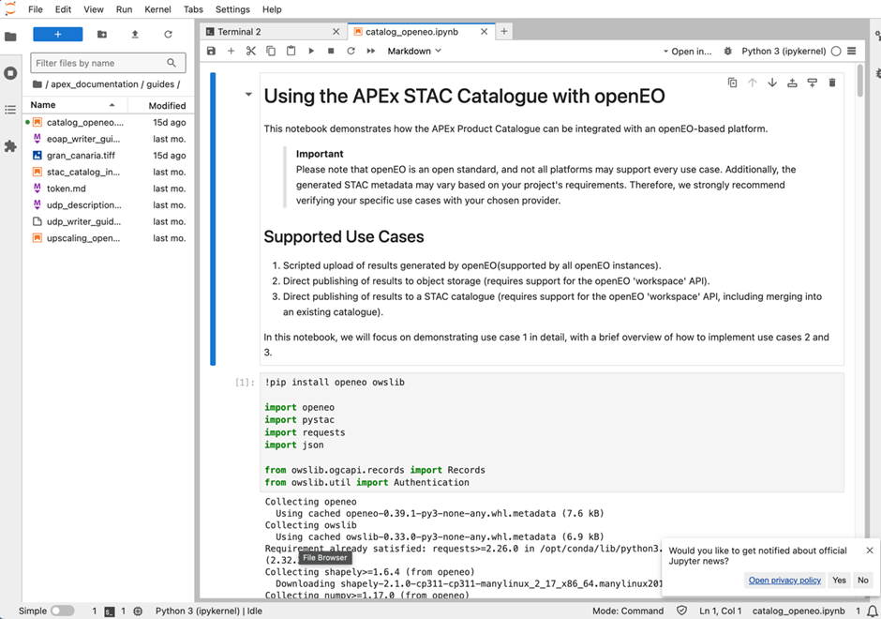The image size is (881, 619).
Task: Open the Settings menu
Action: [x=232, y=9]
